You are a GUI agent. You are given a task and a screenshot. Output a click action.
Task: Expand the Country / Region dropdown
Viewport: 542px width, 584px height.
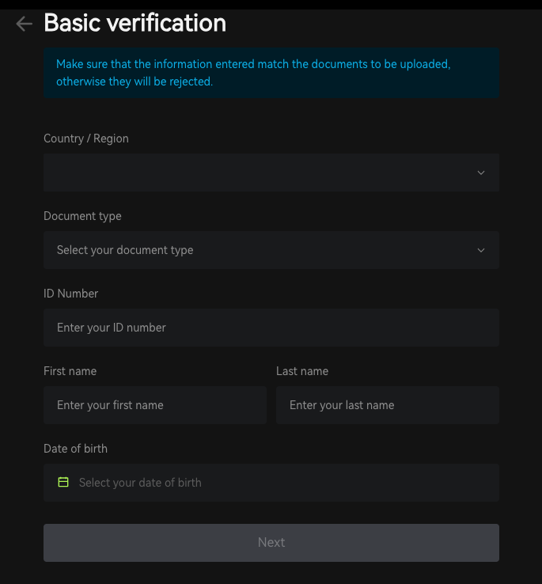[x=271, y=173]
